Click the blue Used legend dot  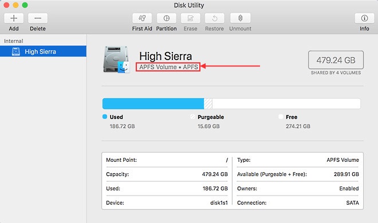pos(105,117)
